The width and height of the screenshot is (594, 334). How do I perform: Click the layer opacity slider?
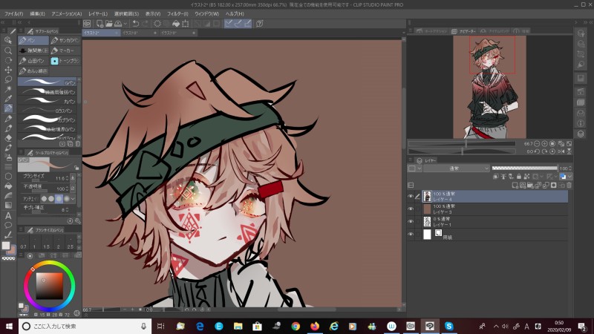[x=525, y=168]
